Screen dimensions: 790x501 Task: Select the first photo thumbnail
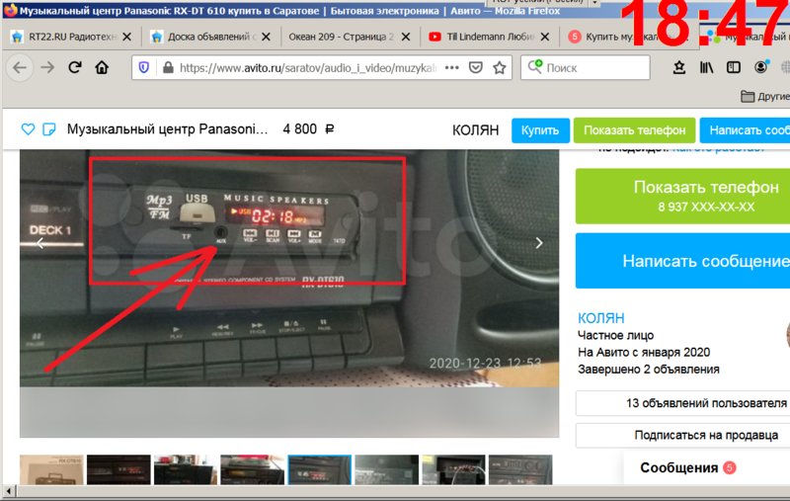pyautogui.click(x=51, y=469)
